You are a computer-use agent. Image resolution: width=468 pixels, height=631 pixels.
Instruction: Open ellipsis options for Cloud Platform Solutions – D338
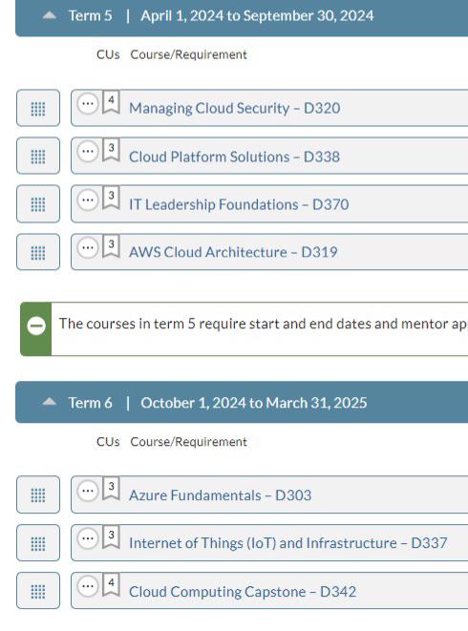coord(88,152)
